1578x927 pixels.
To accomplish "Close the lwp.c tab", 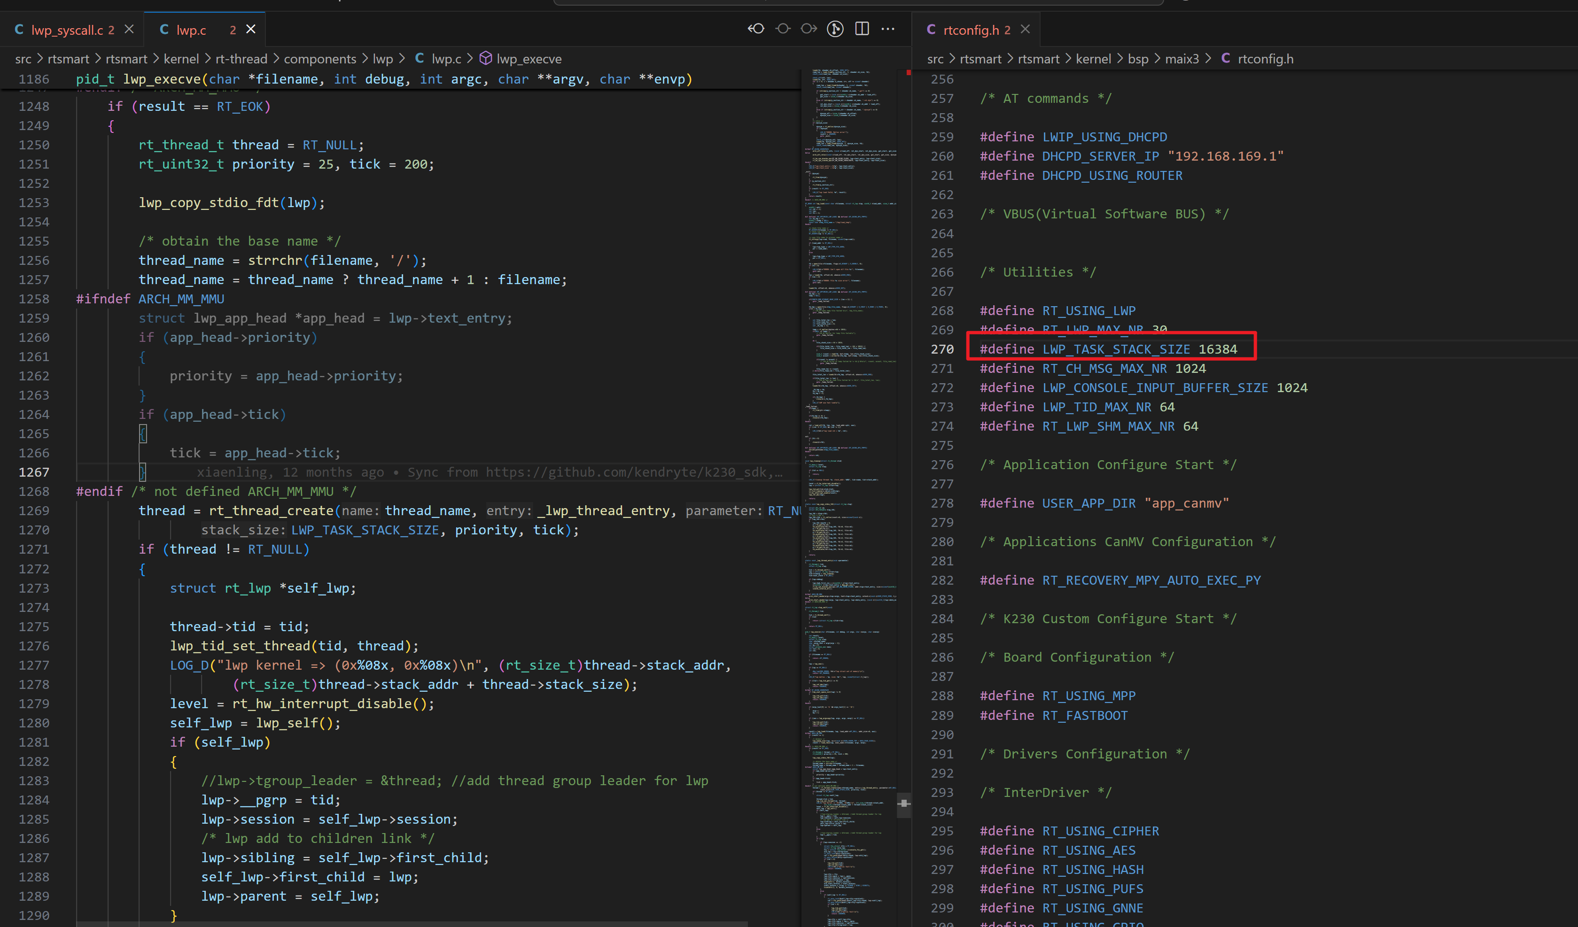I will [250, 30].
